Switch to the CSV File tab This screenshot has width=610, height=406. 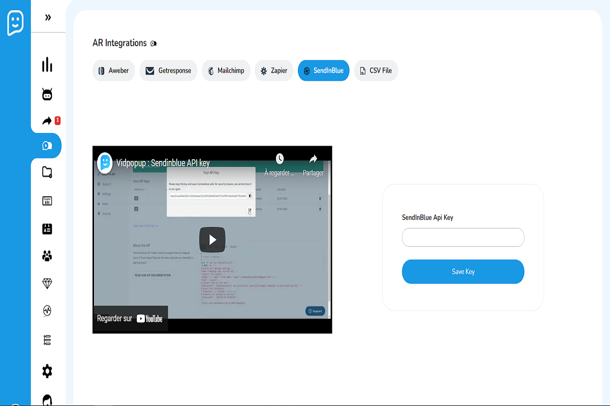pyautogui.click(x=376, y=71)
